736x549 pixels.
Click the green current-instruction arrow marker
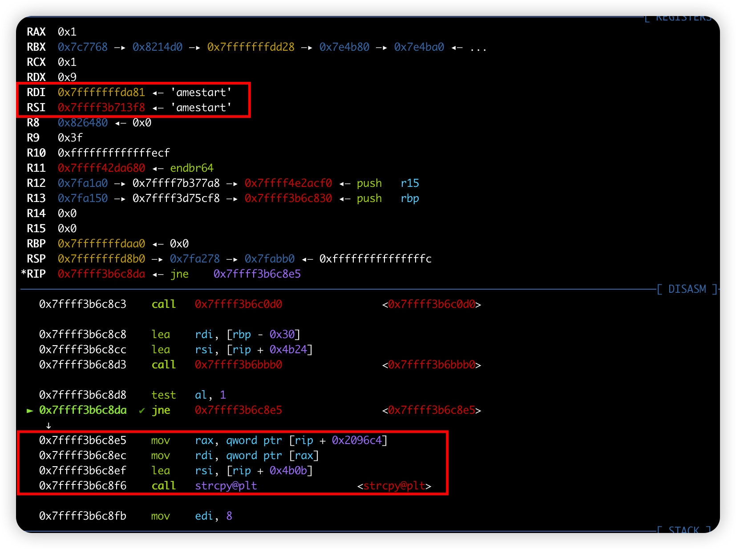pos(30,411)
